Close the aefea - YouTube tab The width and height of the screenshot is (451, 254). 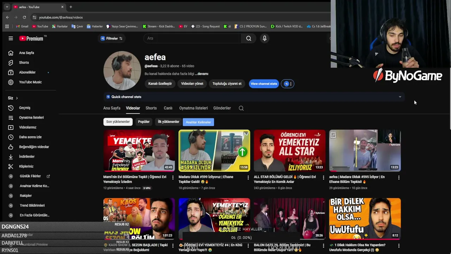click(x=62, y=7)
